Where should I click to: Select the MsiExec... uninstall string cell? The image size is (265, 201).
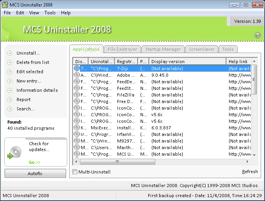click(101, 128)
